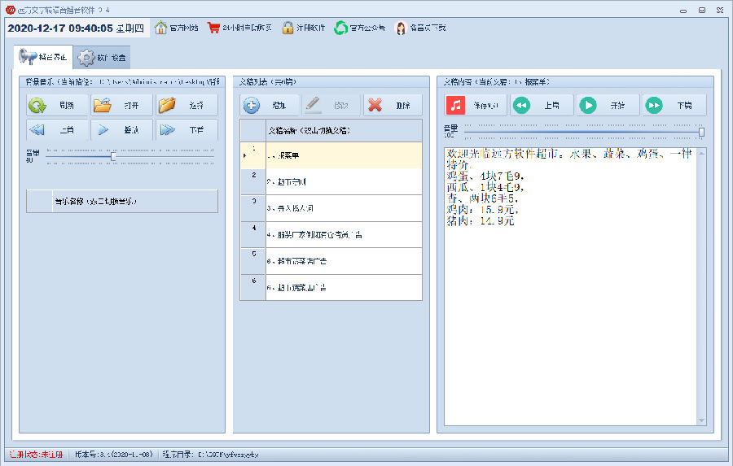
Task: Click the speech volume slider handle at right
Action: click(701, 132)
